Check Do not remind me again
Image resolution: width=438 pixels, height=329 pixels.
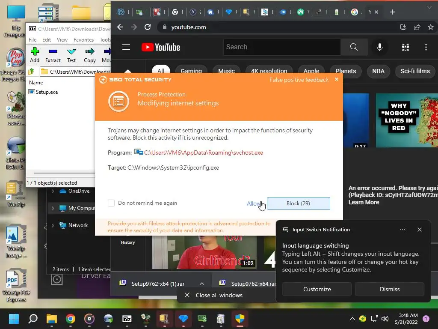[x=111, y=203]
